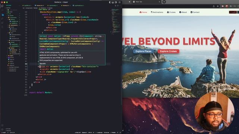Click the Home link in the website navbar

(x=143, y=12)
